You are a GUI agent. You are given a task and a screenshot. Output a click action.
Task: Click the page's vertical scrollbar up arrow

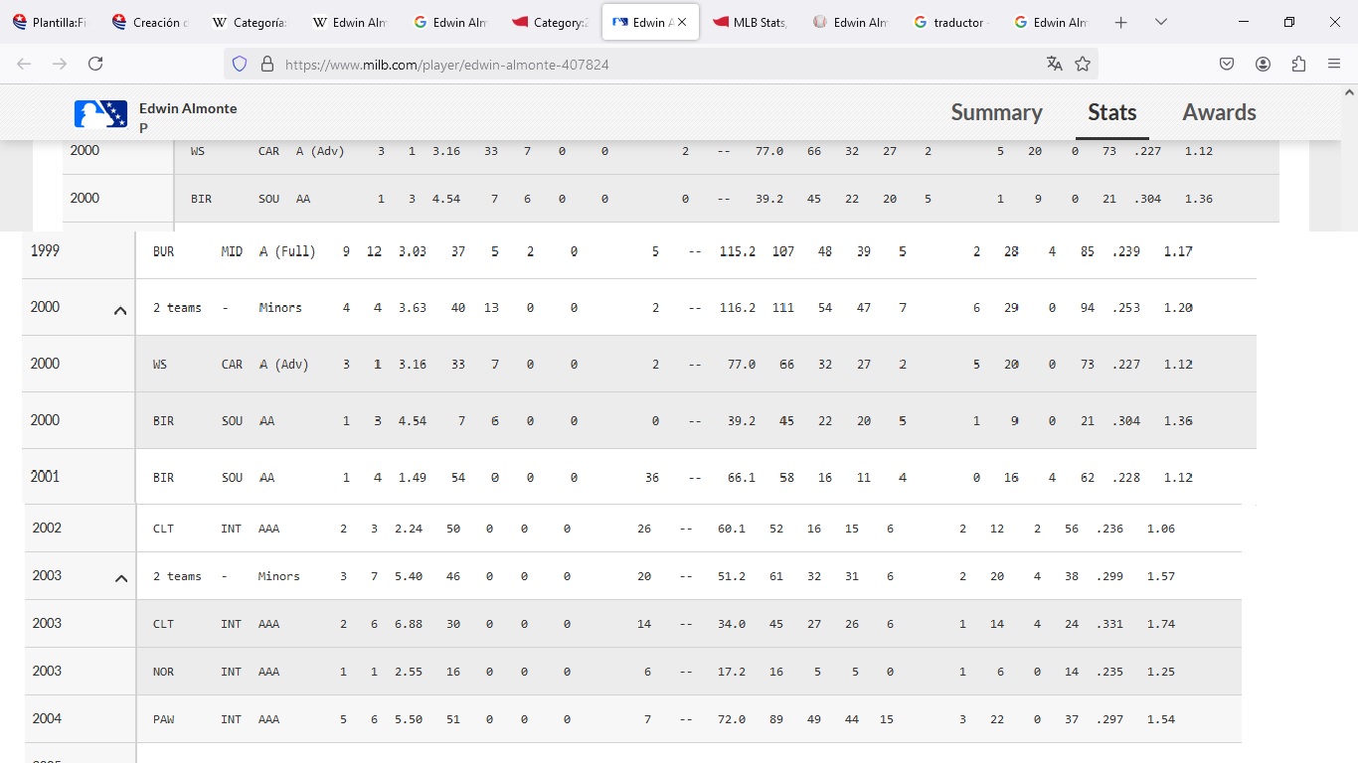1349,92
